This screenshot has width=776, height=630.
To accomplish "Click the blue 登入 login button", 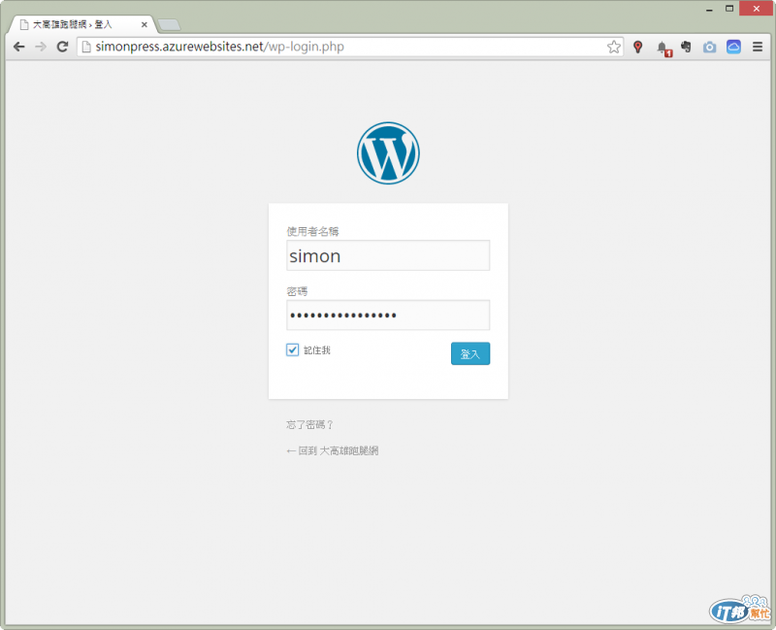I will click(470, 353).
